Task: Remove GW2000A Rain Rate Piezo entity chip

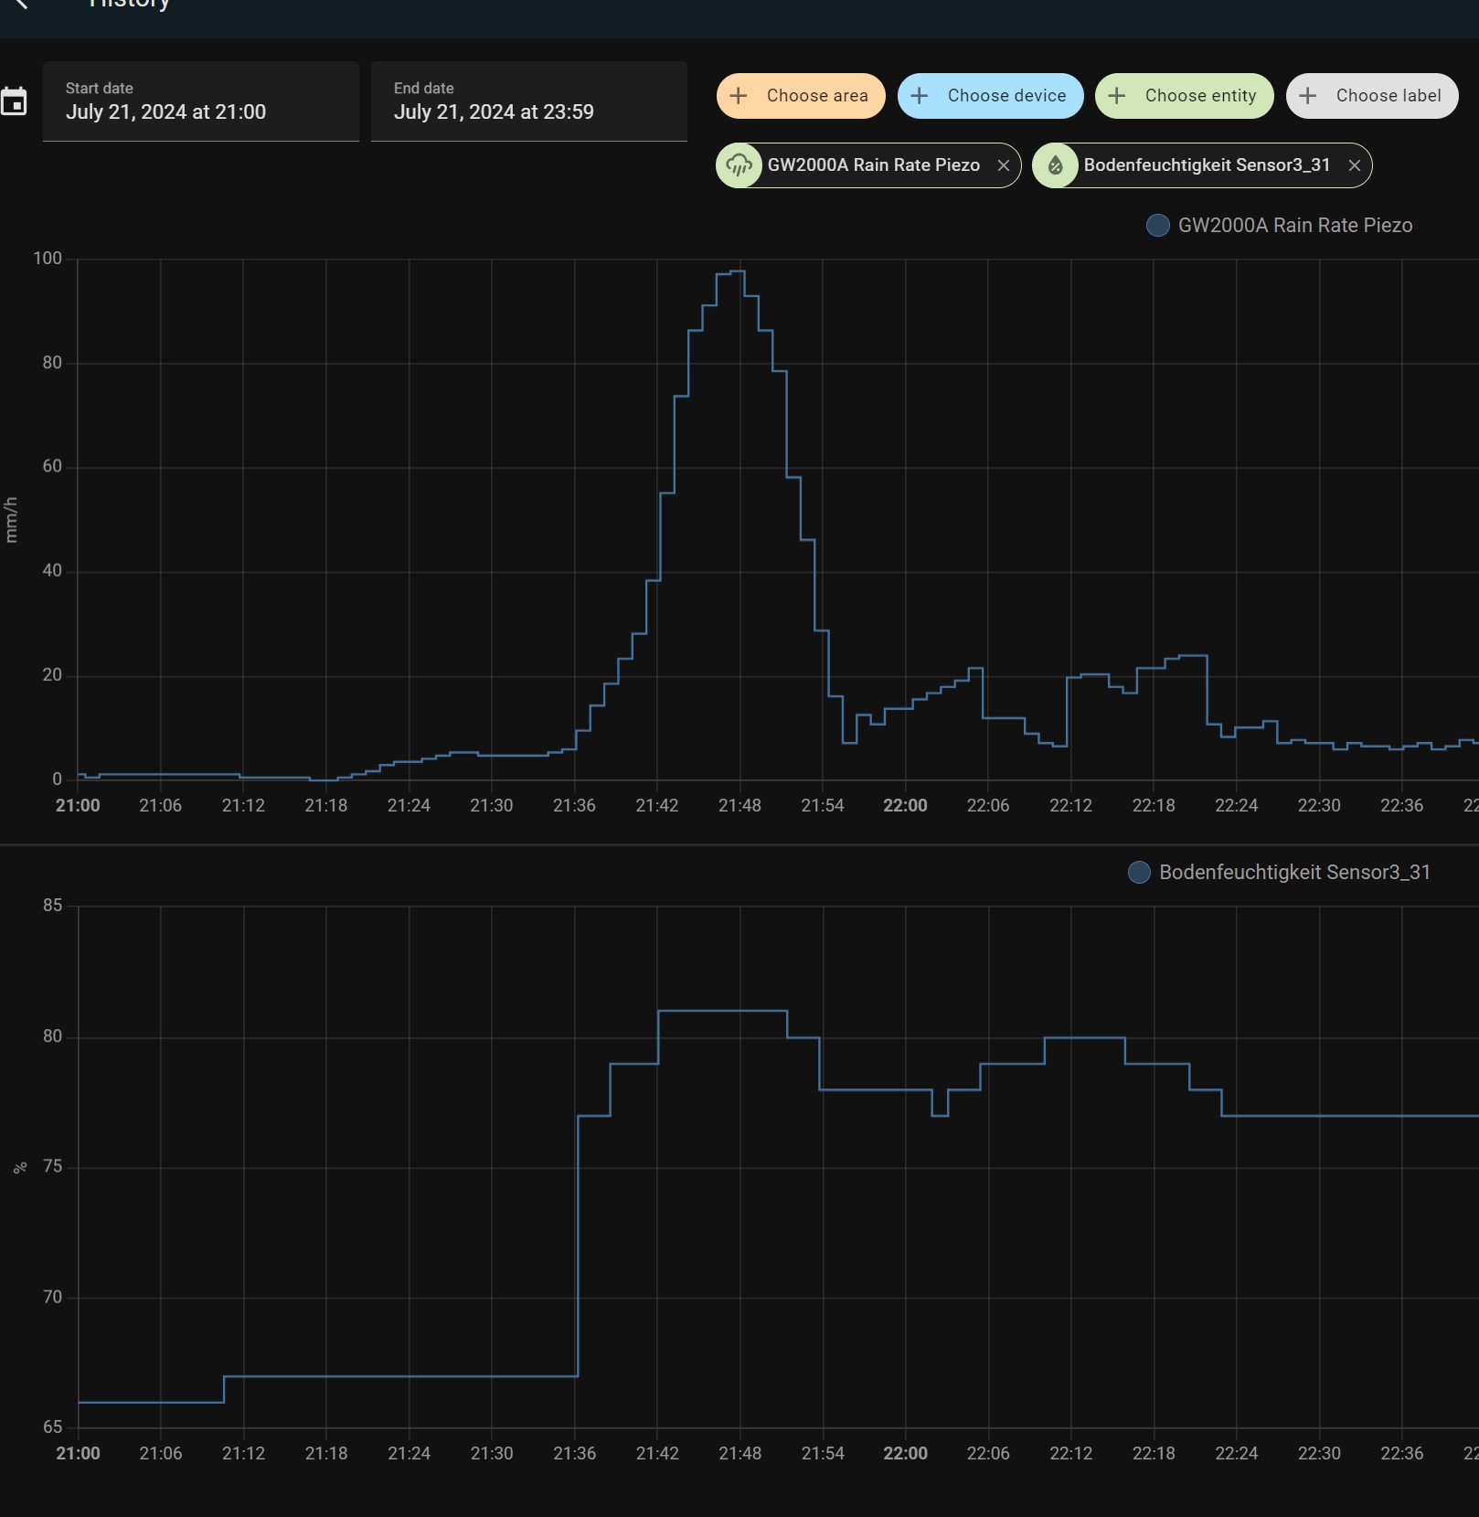Action: coord(1003,165)
